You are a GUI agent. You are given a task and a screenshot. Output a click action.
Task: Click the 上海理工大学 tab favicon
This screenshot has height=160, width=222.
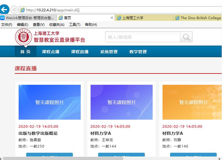[119, 18]
